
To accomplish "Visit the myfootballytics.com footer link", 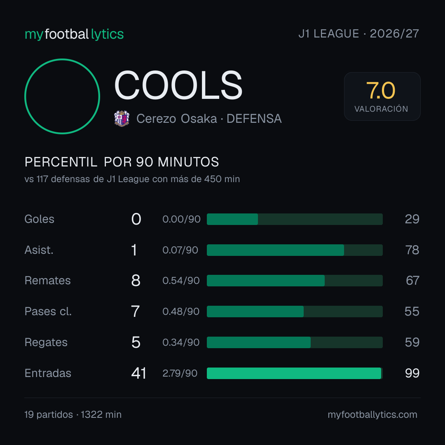I will [372, 415].
